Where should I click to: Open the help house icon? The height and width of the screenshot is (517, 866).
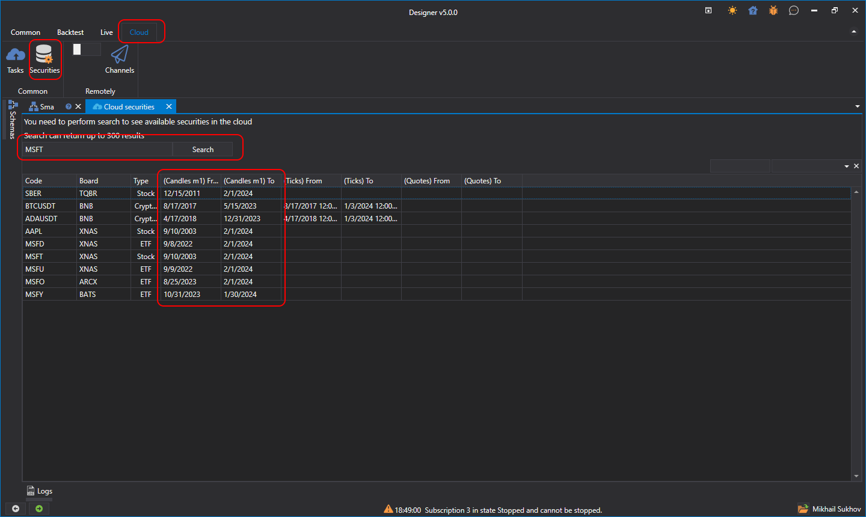tap(752, 10)
